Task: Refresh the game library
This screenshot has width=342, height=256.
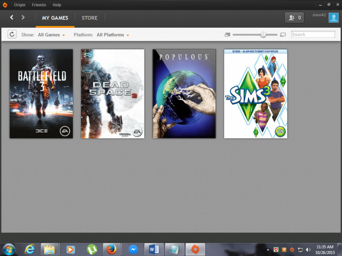Action: (x=12, y=34)
